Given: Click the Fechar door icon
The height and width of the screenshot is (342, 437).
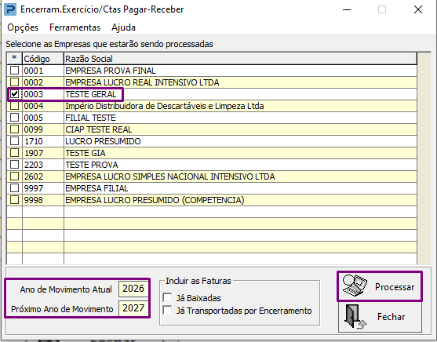Looking at the screenshot, I should (x=355, y=317).
